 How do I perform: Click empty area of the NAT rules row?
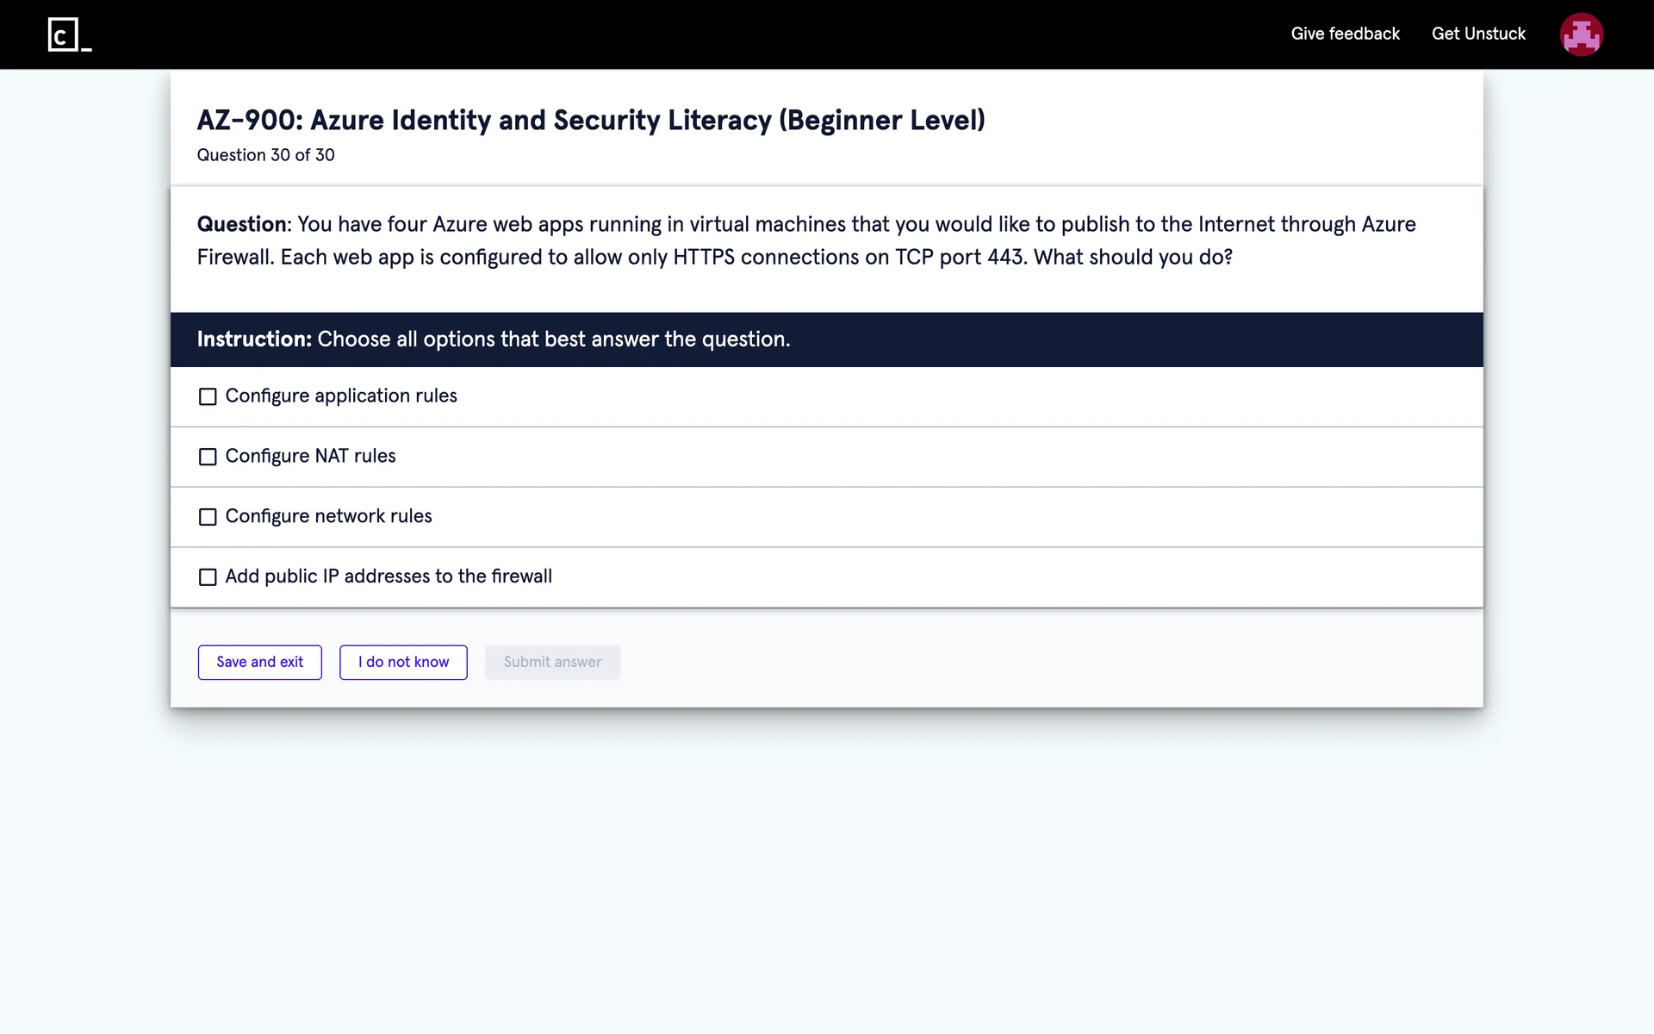(x=948, y=457)
